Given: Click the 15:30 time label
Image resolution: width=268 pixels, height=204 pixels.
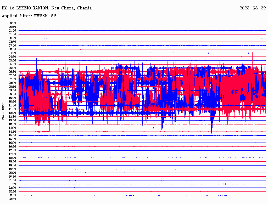Looking at the screenshot, I should click(12, 139).
